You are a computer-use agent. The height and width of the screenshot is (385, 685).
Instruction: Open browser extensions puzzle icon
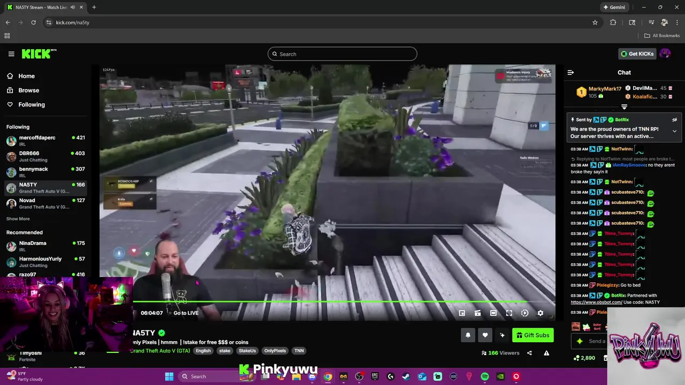[x=613, y=22]
